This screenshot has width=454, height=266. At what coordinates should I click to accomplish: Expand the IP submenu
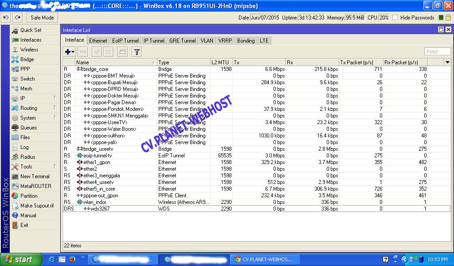(x=55, y=98)
